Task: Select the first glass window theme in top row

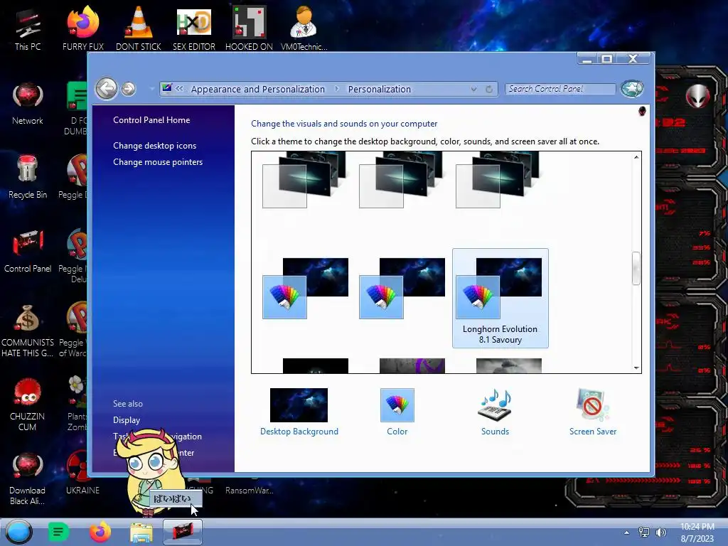Action: [x=304, y=180]
